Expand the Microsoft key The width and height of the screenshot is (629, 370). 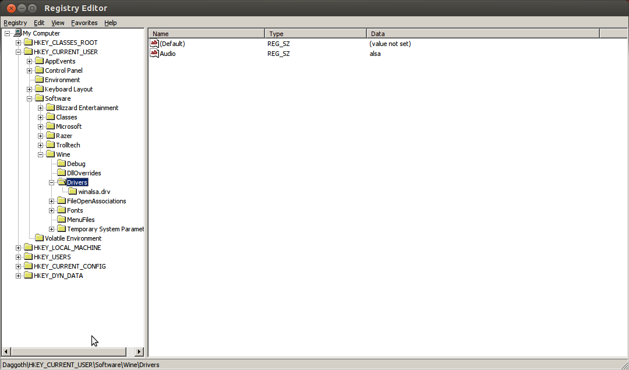[x=41, y=126]
